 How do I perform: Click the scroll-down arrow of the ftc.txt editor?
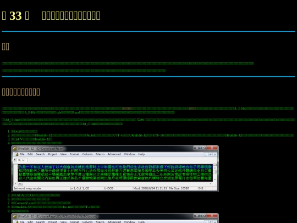pyautogui.click(x=215, y=180)
